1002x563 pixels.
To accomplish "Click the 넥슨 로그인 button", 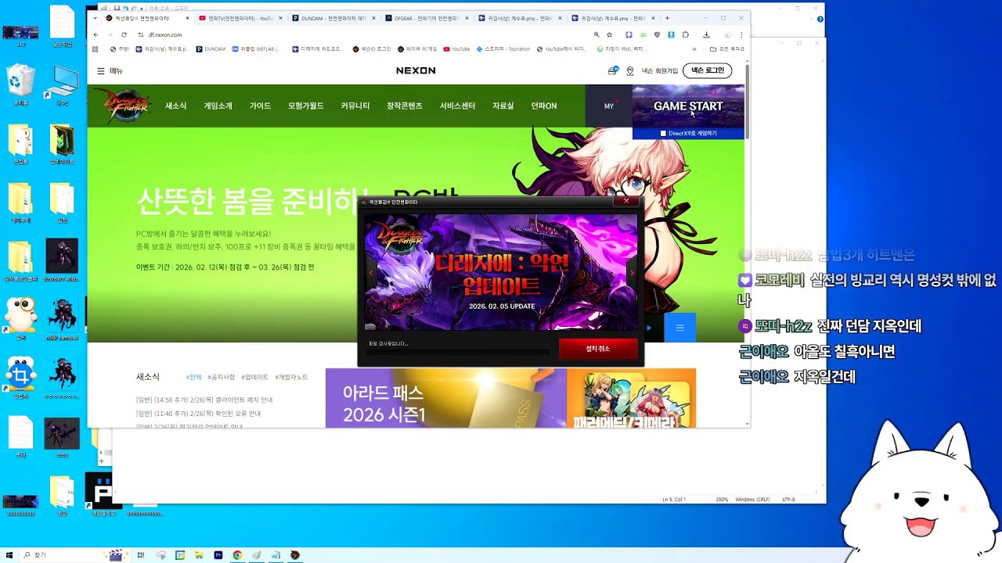I will (708, 70).
